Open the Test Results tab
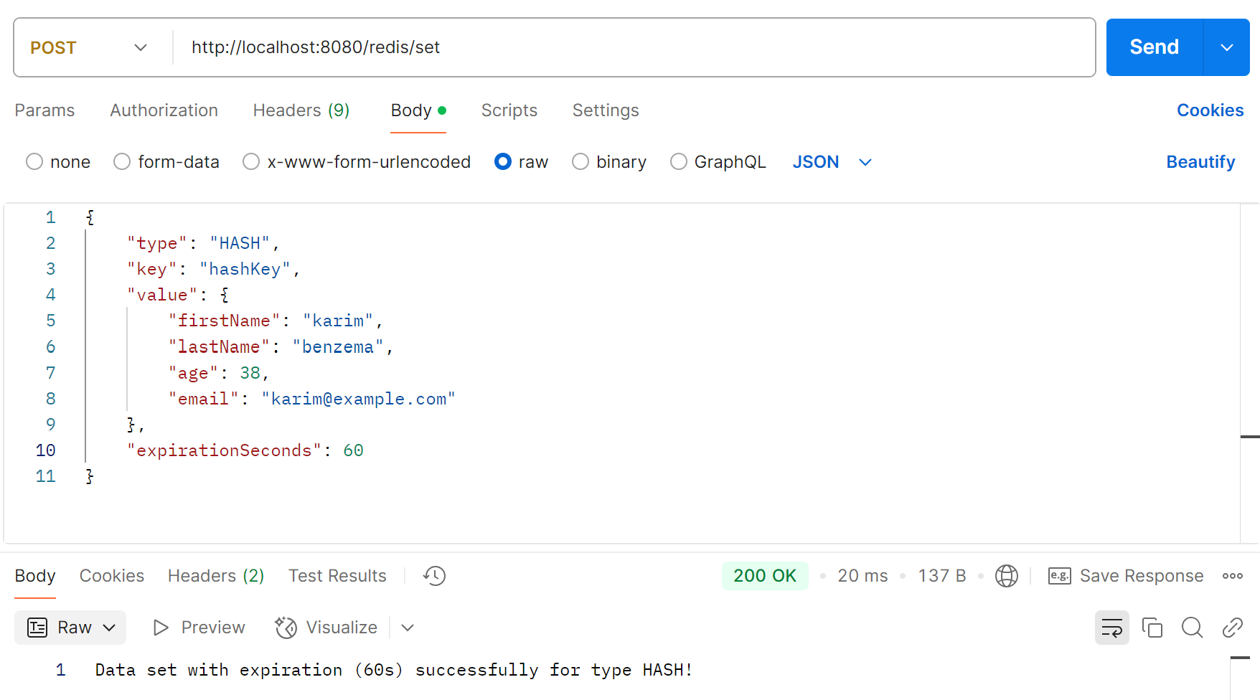The width and height of the screenshot is (1260, 700). tap(337, 576)
